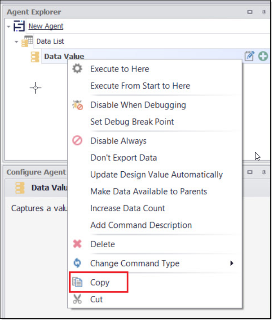The image size is (273, 321).
Task: Click the Data List table icon
Action: tap(28, 41)
